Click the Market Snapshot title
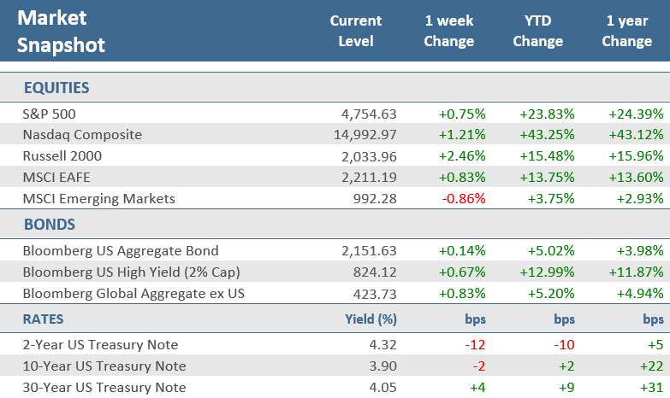Screen dimensions: 670x398 tap(61, 32)
